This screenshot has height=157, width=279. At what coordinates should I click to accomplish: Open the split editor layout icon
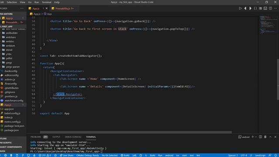(270, 8)
